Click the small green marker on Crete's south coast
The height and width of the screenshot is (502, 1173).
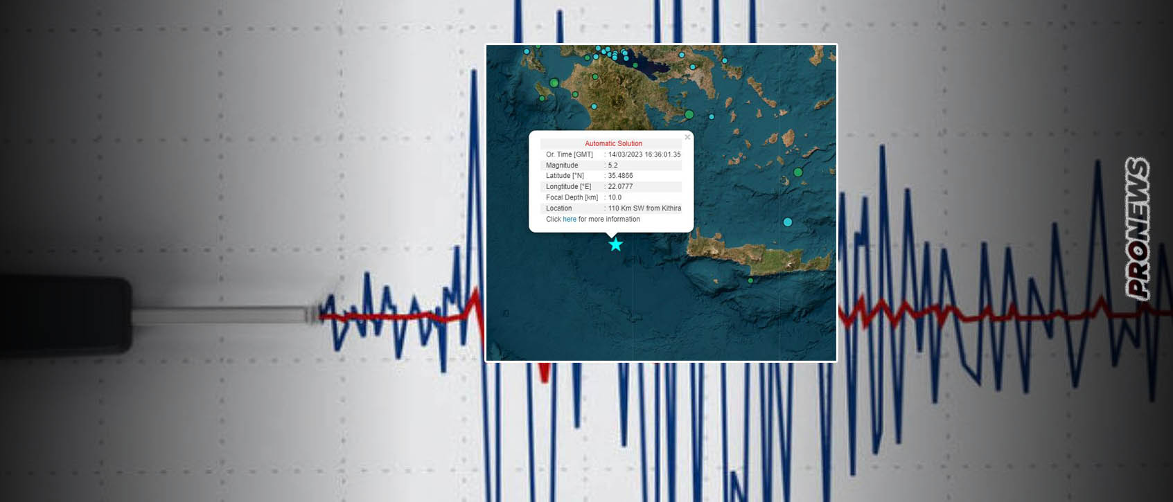[750, 280]
